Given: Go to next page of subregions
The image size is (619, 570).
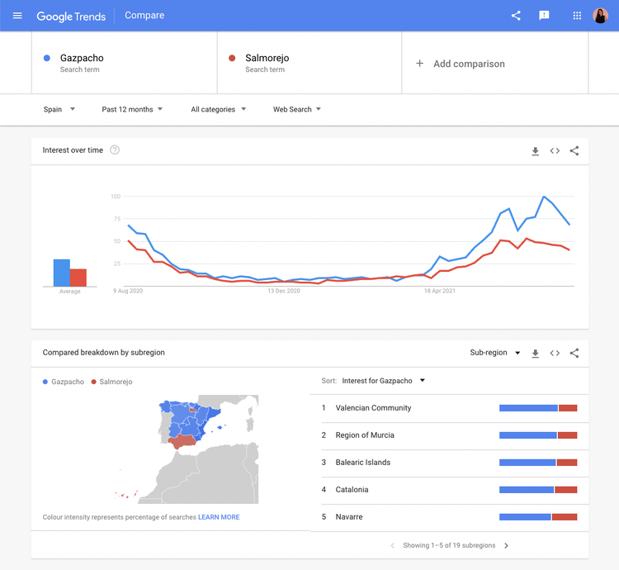Looking at the screenshot, I should pyautogui.click(x=506, y=545).
